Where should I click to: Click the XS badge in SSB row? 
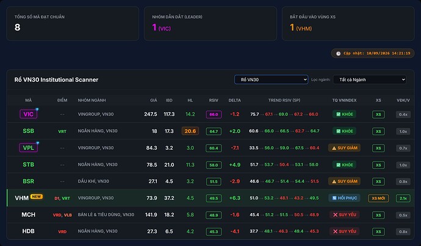coord(378,132)
